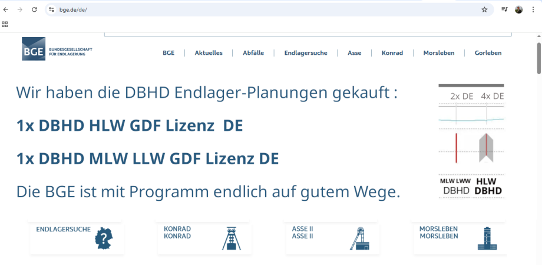Image resolution: width=542 pixels, height=265 pixels.
Task: Click the DBHD HLW MLW diagram image
Action: tap(471, 140)
